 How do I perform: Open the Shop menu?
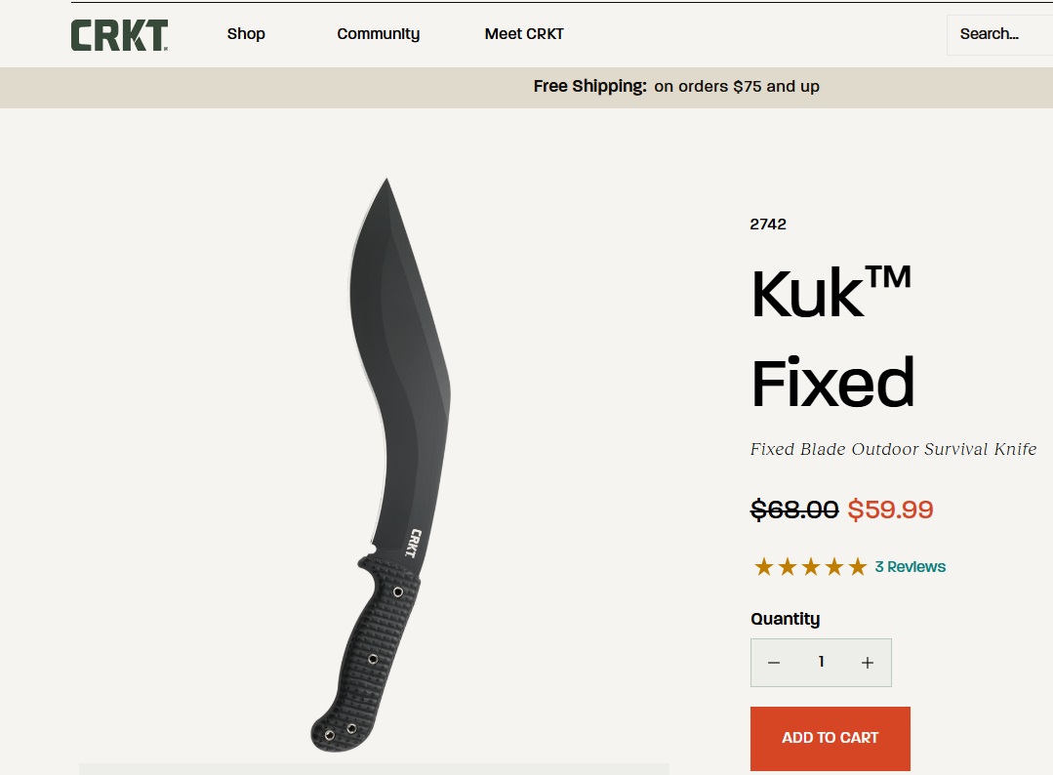point(246,33)
